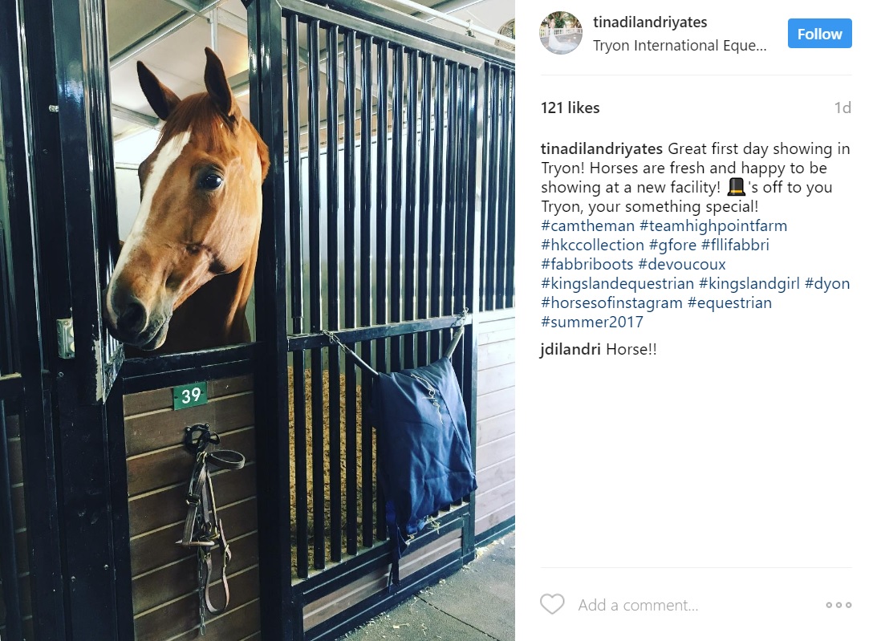This screenshot has height=641, width=877.
Task: Open the #fllifabbri hashtag
Action: [735, 245]
